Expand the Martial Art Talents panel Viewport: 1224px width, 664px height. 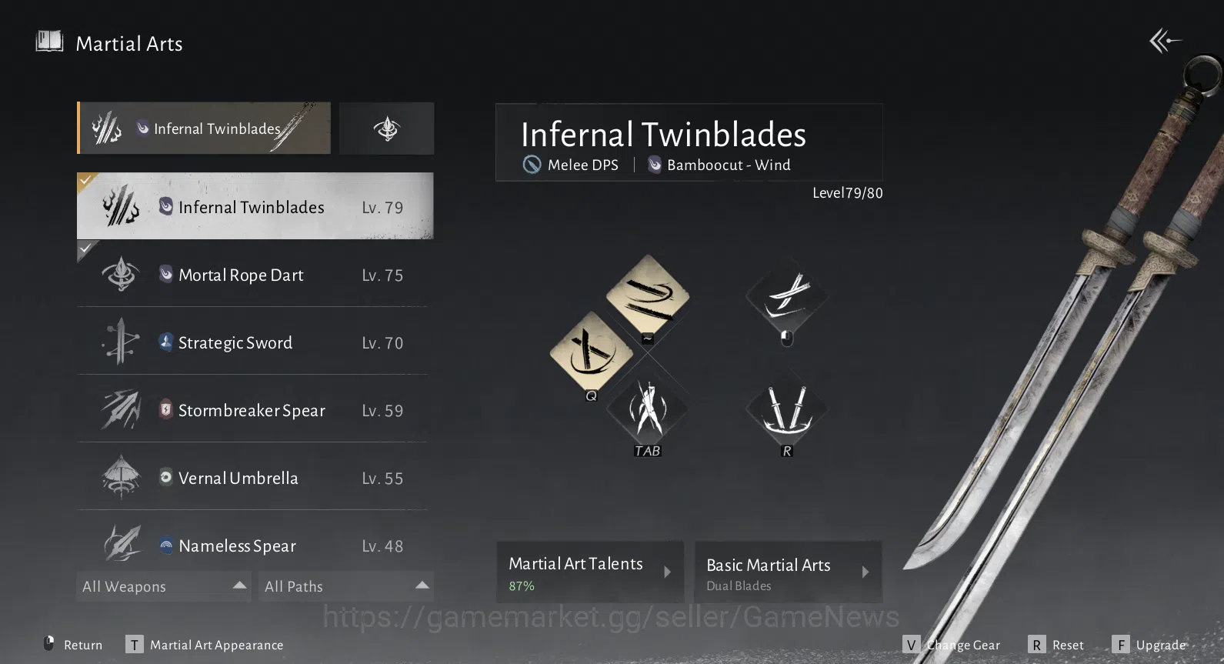coord(590,572)
